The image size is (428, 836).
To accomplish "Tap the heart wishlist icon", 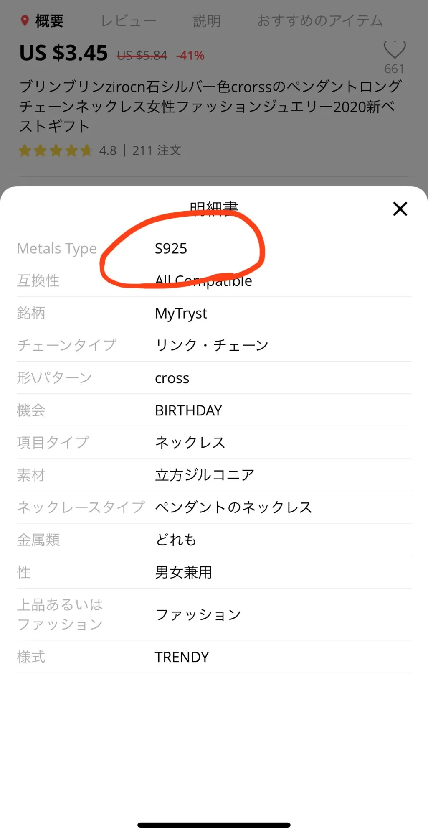I will click(394, 50).
